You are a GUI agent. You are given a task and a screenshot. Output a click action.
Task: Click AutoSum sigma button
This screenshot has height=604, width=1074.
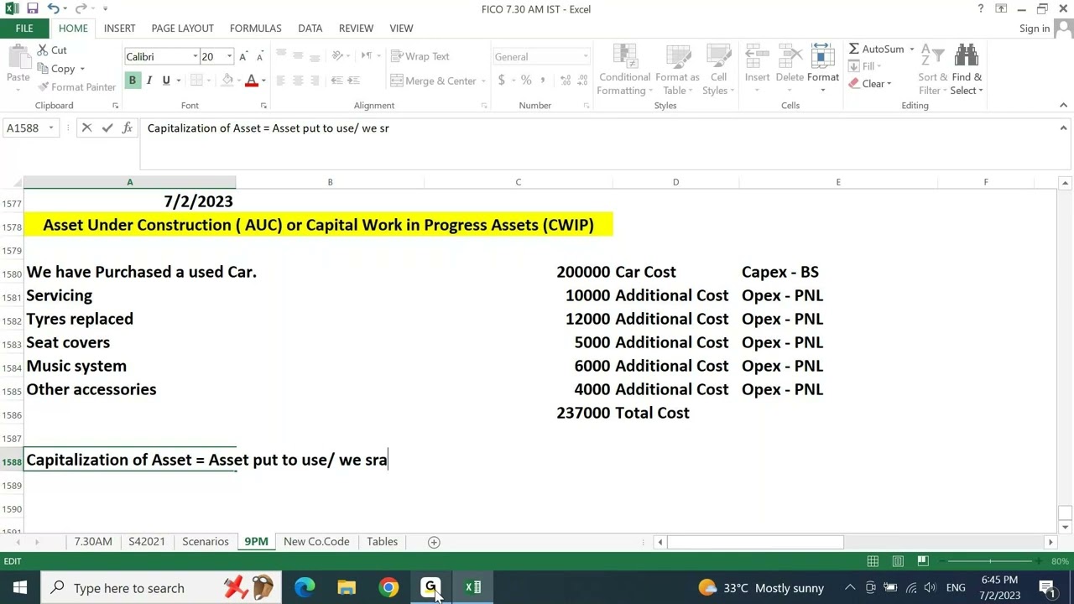point(876,49)
